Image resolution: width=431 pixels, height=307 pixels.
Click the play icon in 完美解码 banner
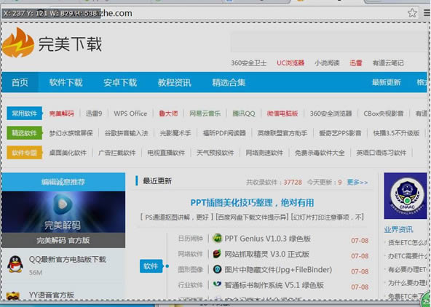coord(63,204)
